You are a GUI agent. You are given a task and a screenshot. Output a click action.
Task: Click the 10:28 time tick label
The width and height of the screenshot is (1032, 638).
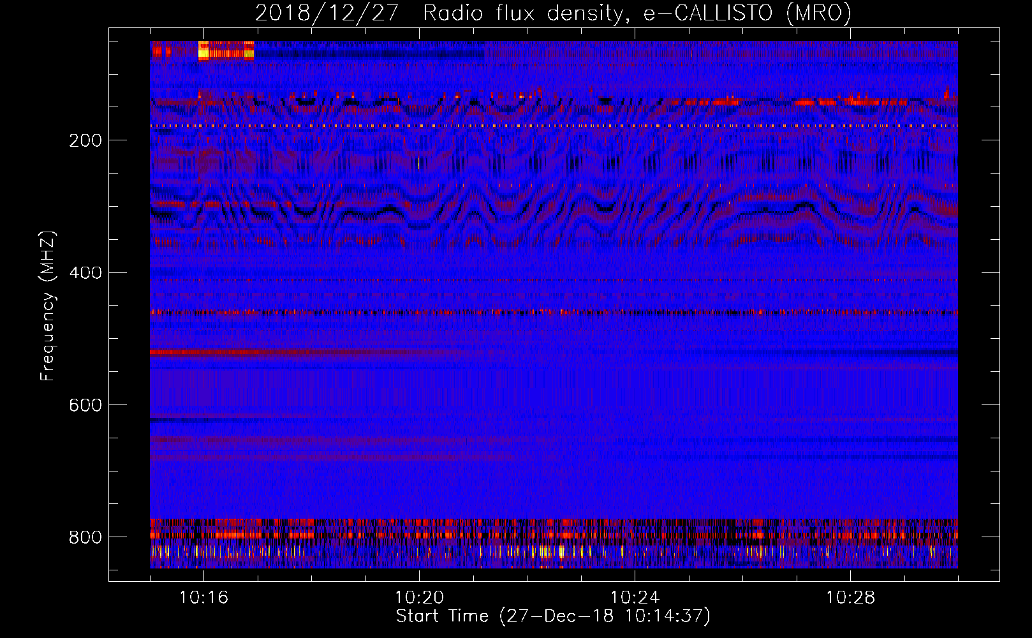tap(851, 597)
